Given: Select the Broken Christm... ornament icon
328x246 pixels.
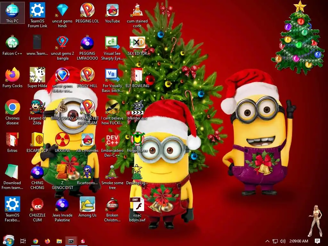Looking at the screenshot, I should coord(112,209).
